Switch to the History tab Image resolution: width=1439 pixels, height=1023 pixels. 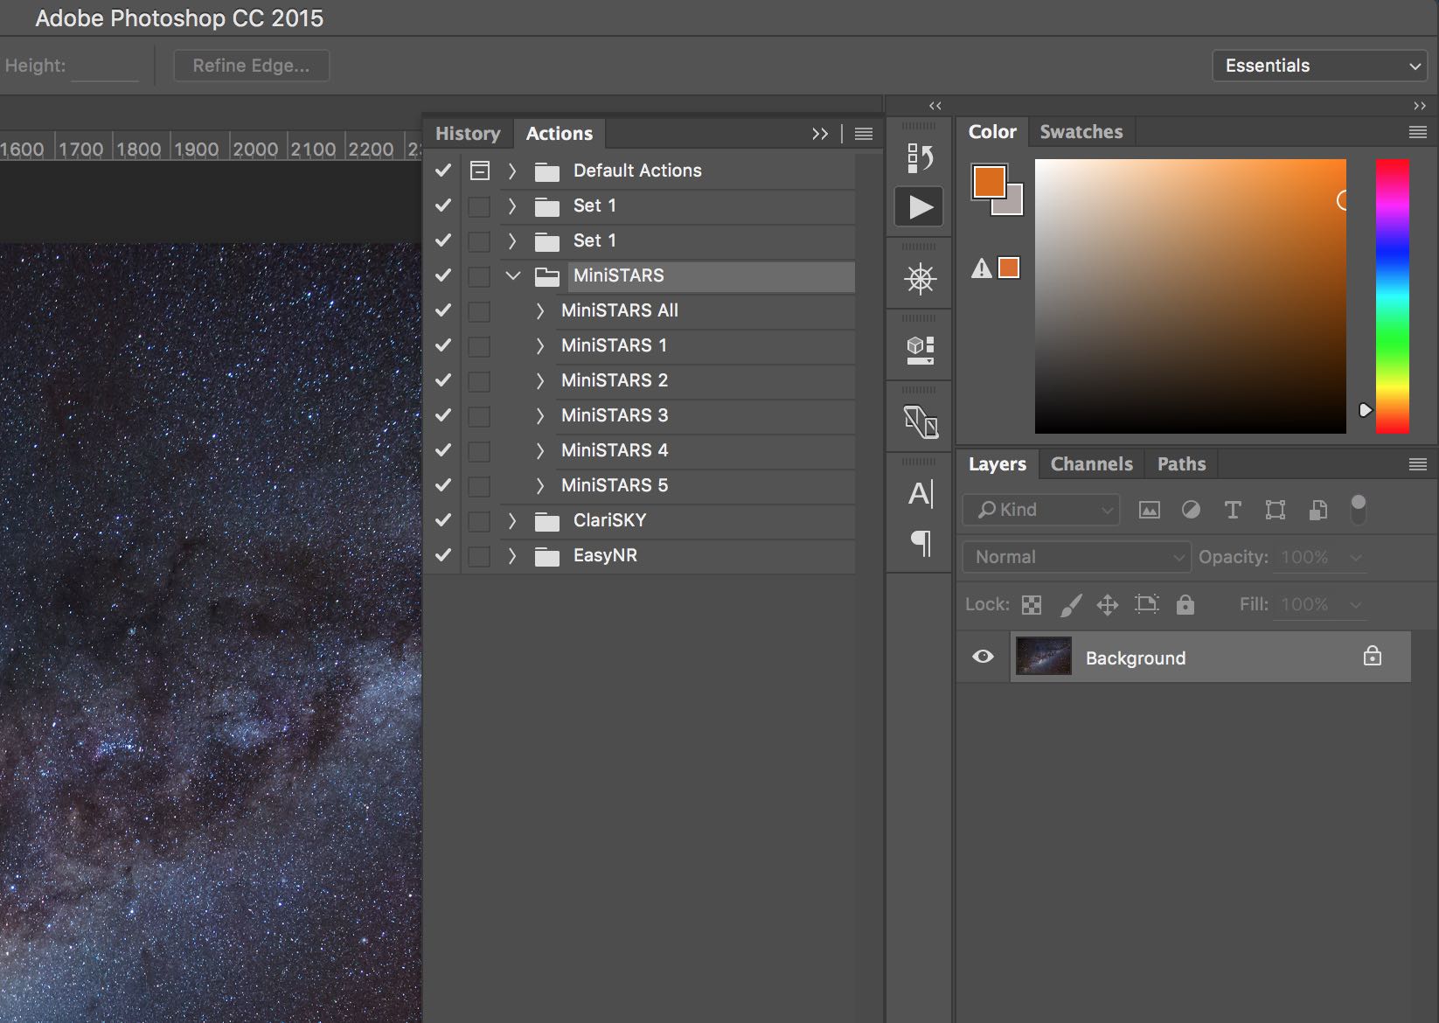(x=468, y=134)
